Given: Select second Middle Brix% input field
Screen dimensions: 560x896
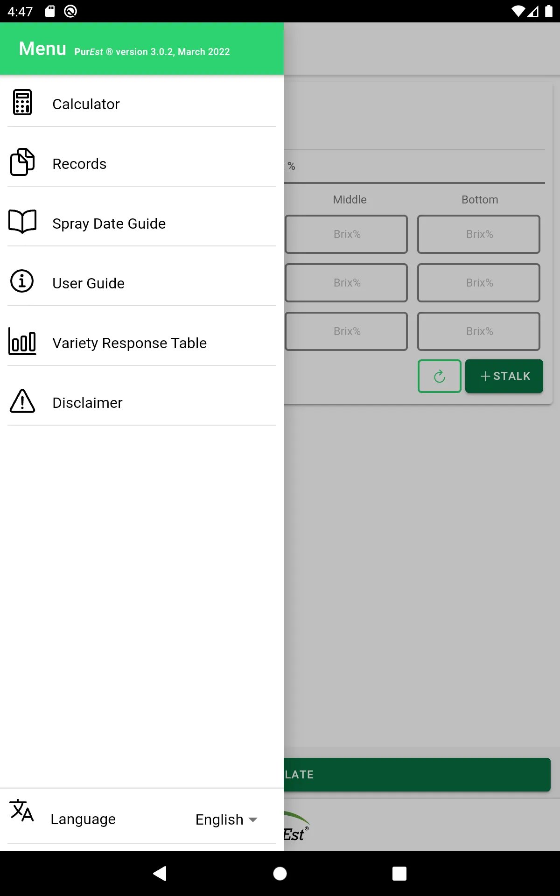Looking at the screenshot, I should (x=346, y=283).
